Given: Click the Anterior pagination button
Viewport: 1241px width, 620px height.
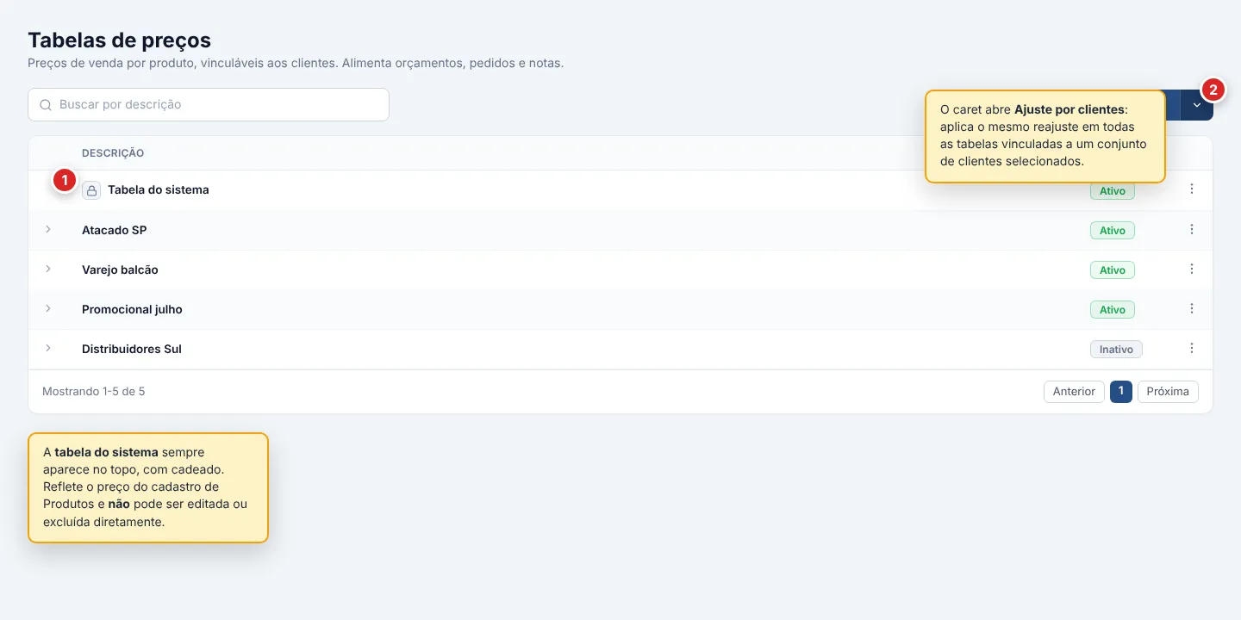Looking at the screenshot, I should (x=1074, y=392).
